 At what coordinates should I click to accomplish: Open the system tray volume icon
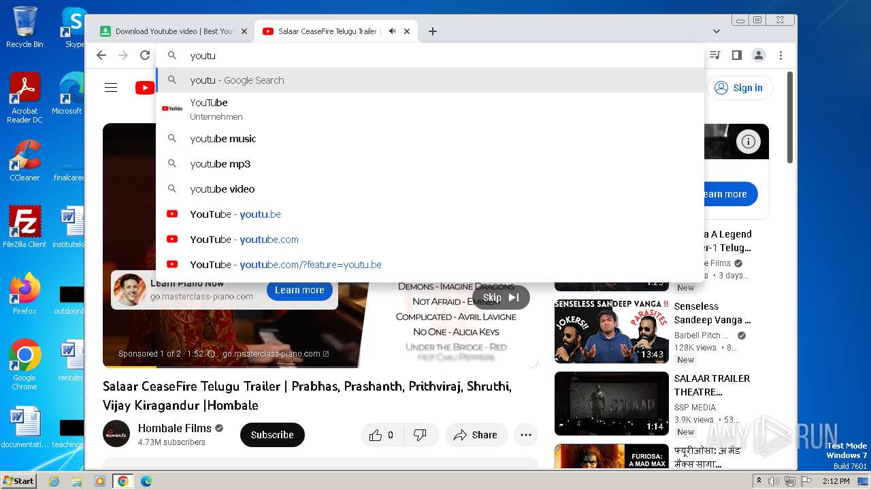coord(774,481)
